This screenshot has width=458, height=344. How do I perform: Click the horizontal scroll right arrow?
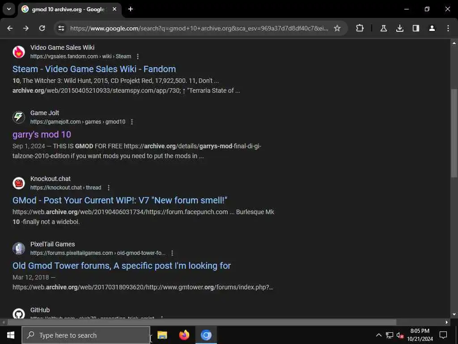tap(447, 322)
